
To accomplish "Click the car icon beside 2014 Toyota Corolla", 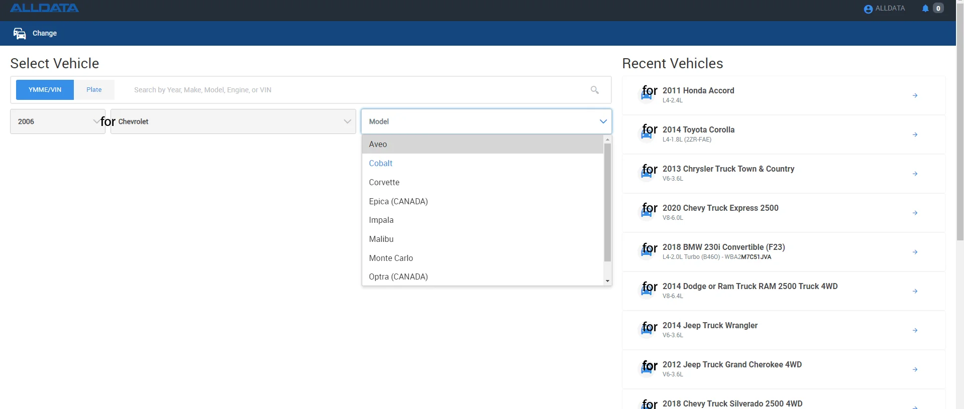I will (647, 134).
